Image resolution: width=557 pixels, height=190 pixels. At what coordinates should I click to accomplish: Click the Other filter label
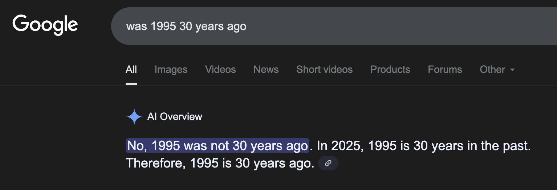pyautogui.click(x=492, y=70)
